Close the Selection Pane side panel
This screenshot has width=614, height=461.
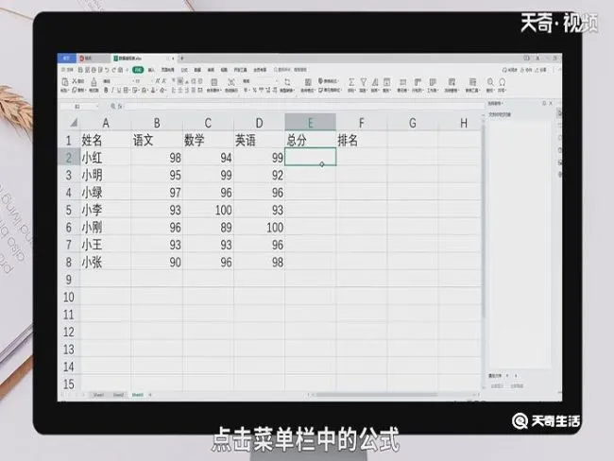click(551, 103)
